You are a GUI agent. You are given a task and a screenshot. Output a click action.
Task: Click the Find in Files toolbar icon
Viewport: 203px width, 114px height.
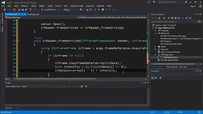[x=81, y=10]
